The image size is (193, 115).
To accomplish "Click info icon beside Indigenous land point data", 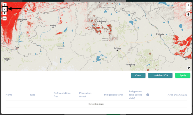I will pos(148,95).
